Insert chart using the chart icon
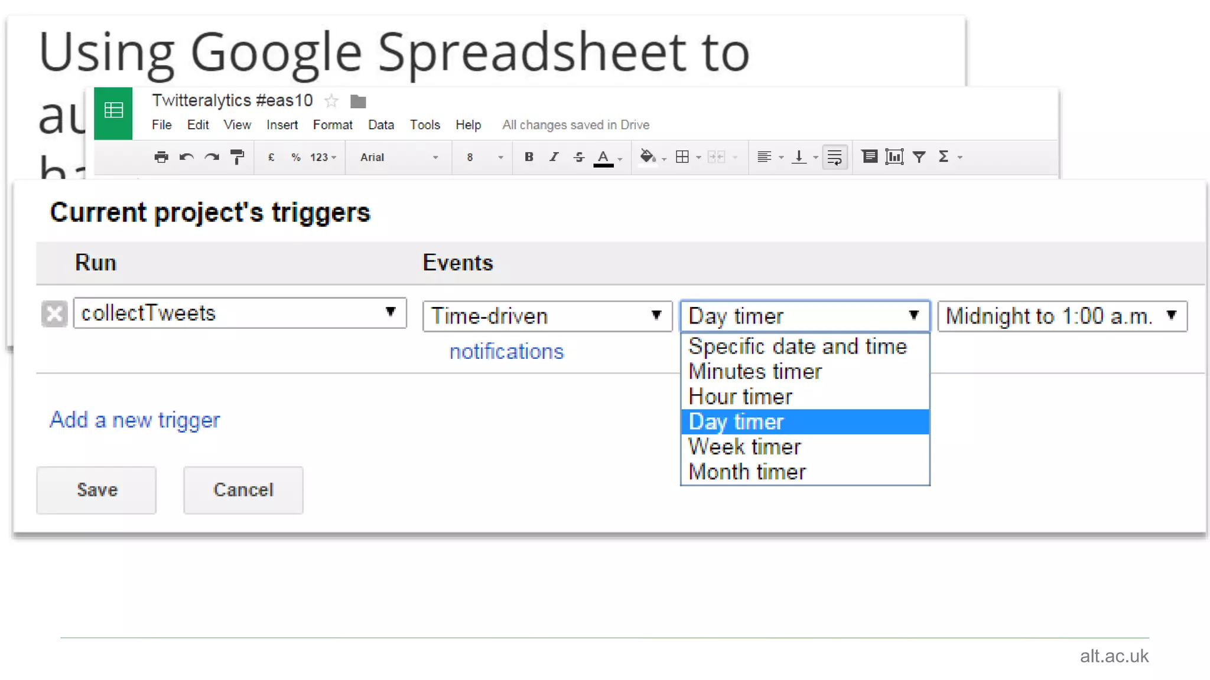Image resolution: width=1210 pixels, height=680 pixels. [x=894, y=157]
